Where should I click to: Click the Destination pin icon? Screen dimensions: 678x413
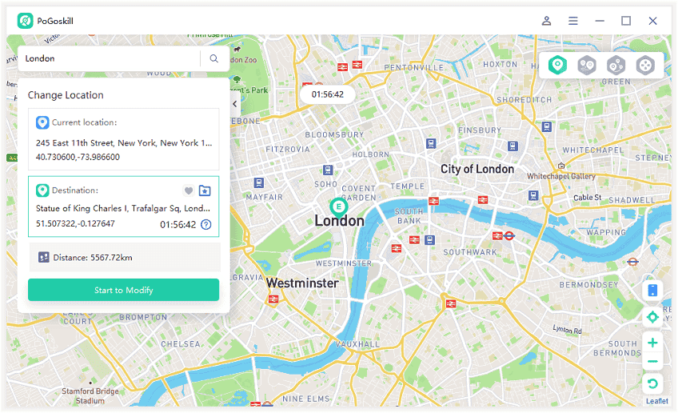tap(42, 190)
